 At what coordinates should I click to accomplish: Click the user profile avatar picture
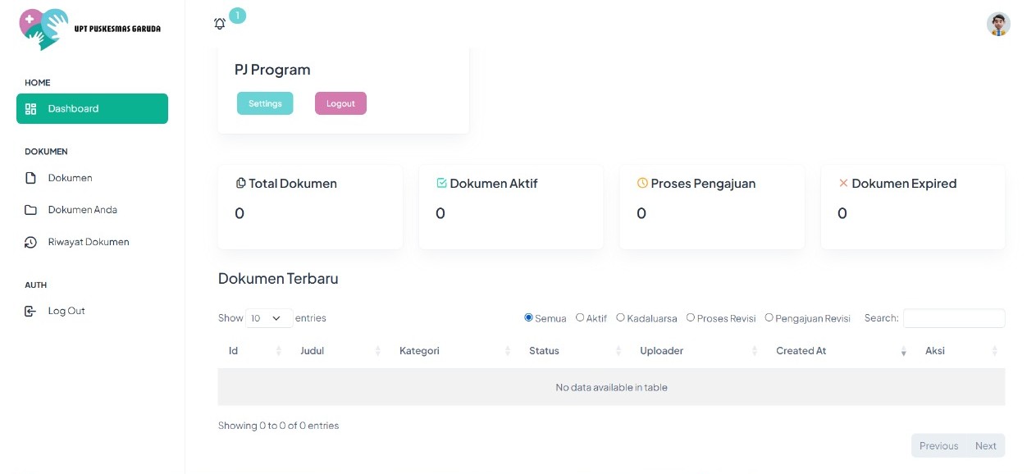tap(998, 25)
